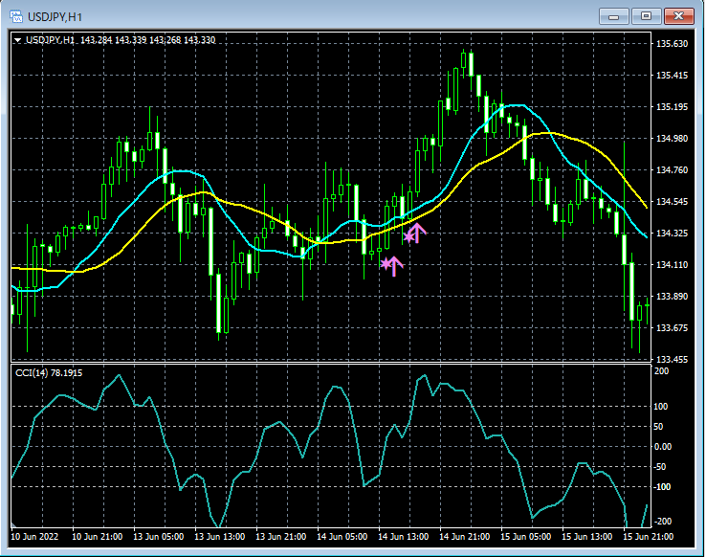
Task: Click the lower pink buy arrow signal
Action: click(394, 266)
